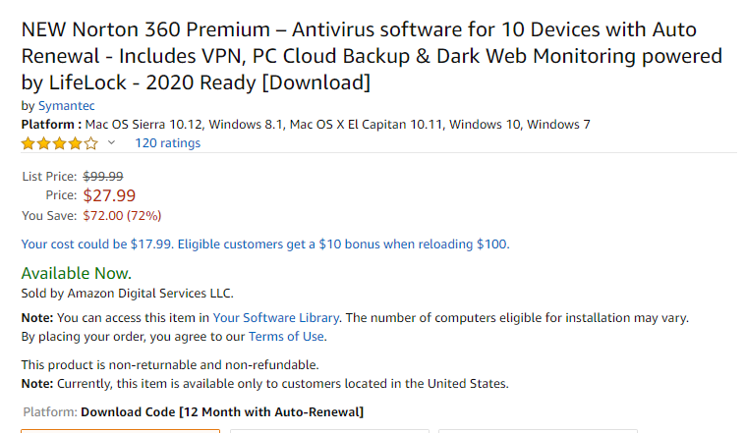Click the $27.99 price
This screenshot has width=746, height=433.
tap(109, 195)
